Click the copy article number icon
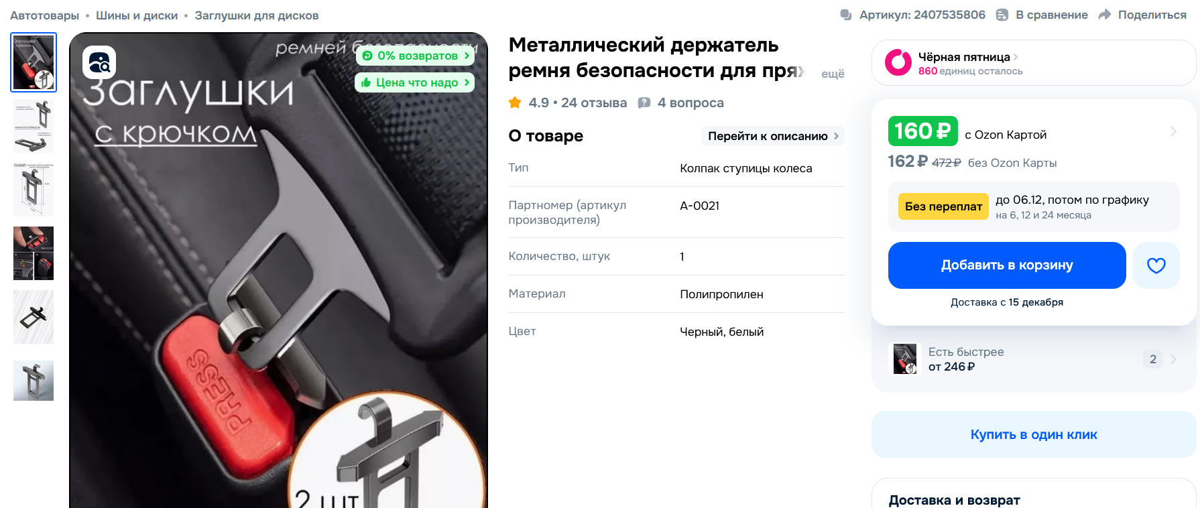 point(846,15)
